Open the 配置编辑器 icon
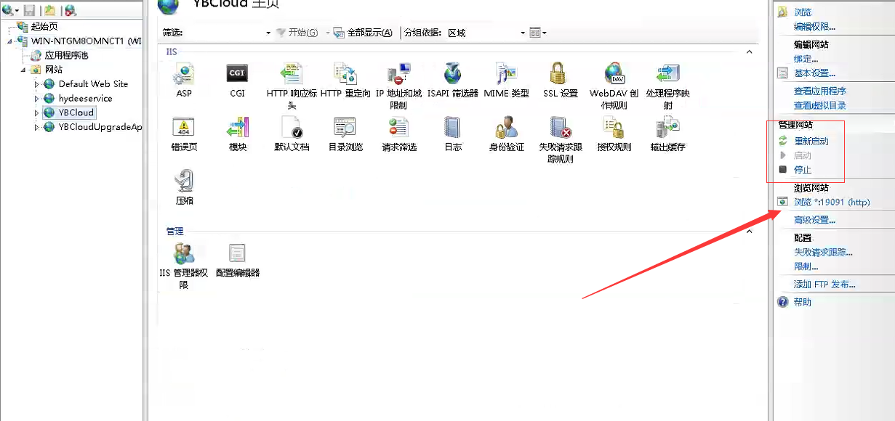 tap(237, 254)
